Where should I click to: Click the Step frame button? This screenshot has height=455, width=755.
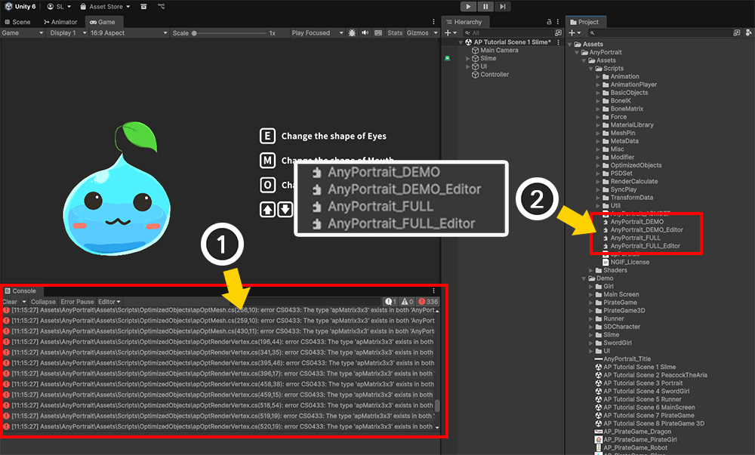point(503,6)
